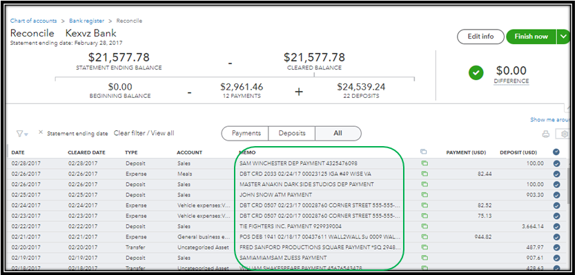Uncheck the WALL2WALL 944.82 expense row
The image size is (577, 275).
(556, 237)
